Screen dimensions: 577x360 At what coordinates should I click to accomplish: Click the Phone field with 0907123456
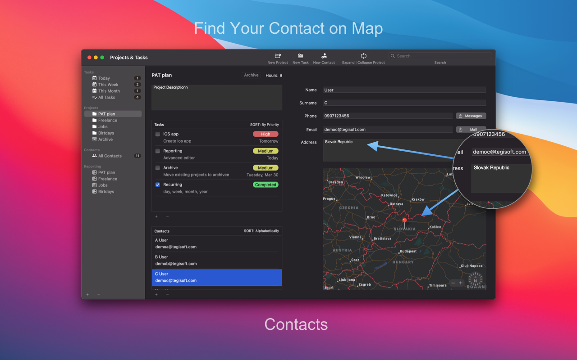tap(388, 116)
